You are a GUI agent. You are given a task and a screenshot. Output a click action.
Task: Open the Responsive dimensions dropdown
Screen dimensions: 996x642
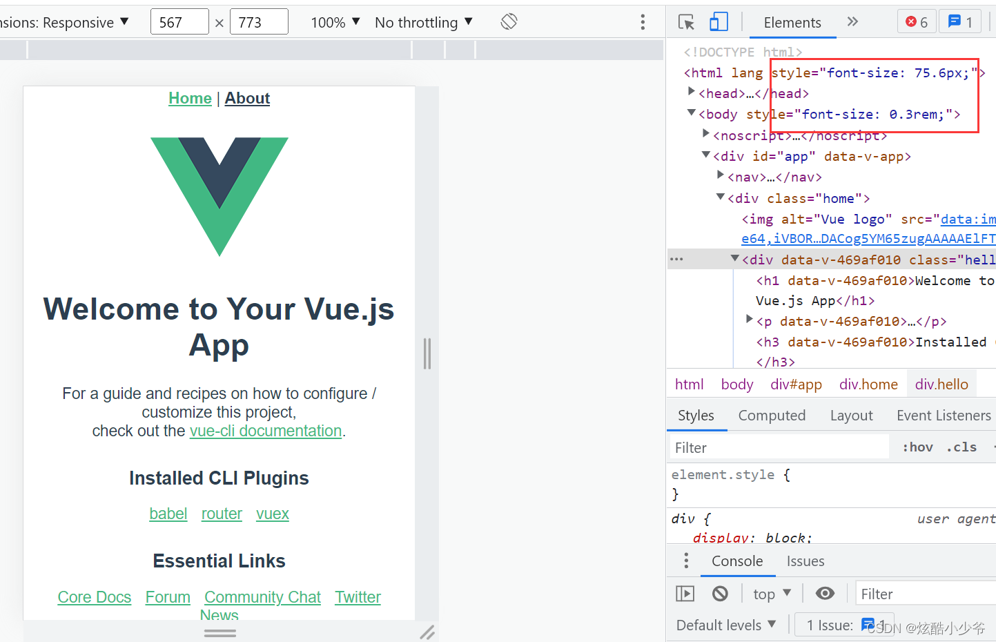(x=65, y=22)
